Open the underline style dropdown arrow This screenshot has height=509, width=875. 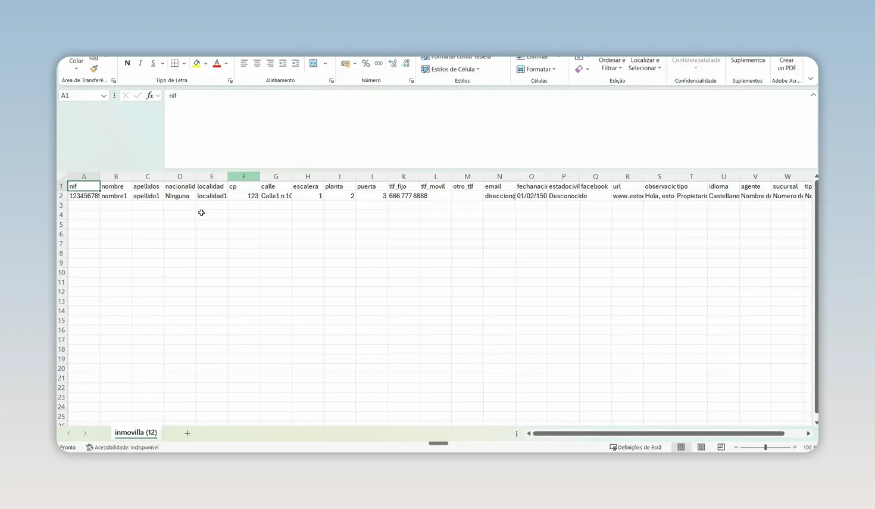click(162, 63)
